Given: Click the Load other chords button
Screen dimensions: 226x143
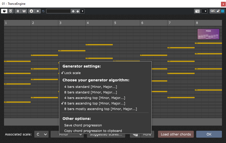Looking at the screenshot, I should tap(176, 134).
